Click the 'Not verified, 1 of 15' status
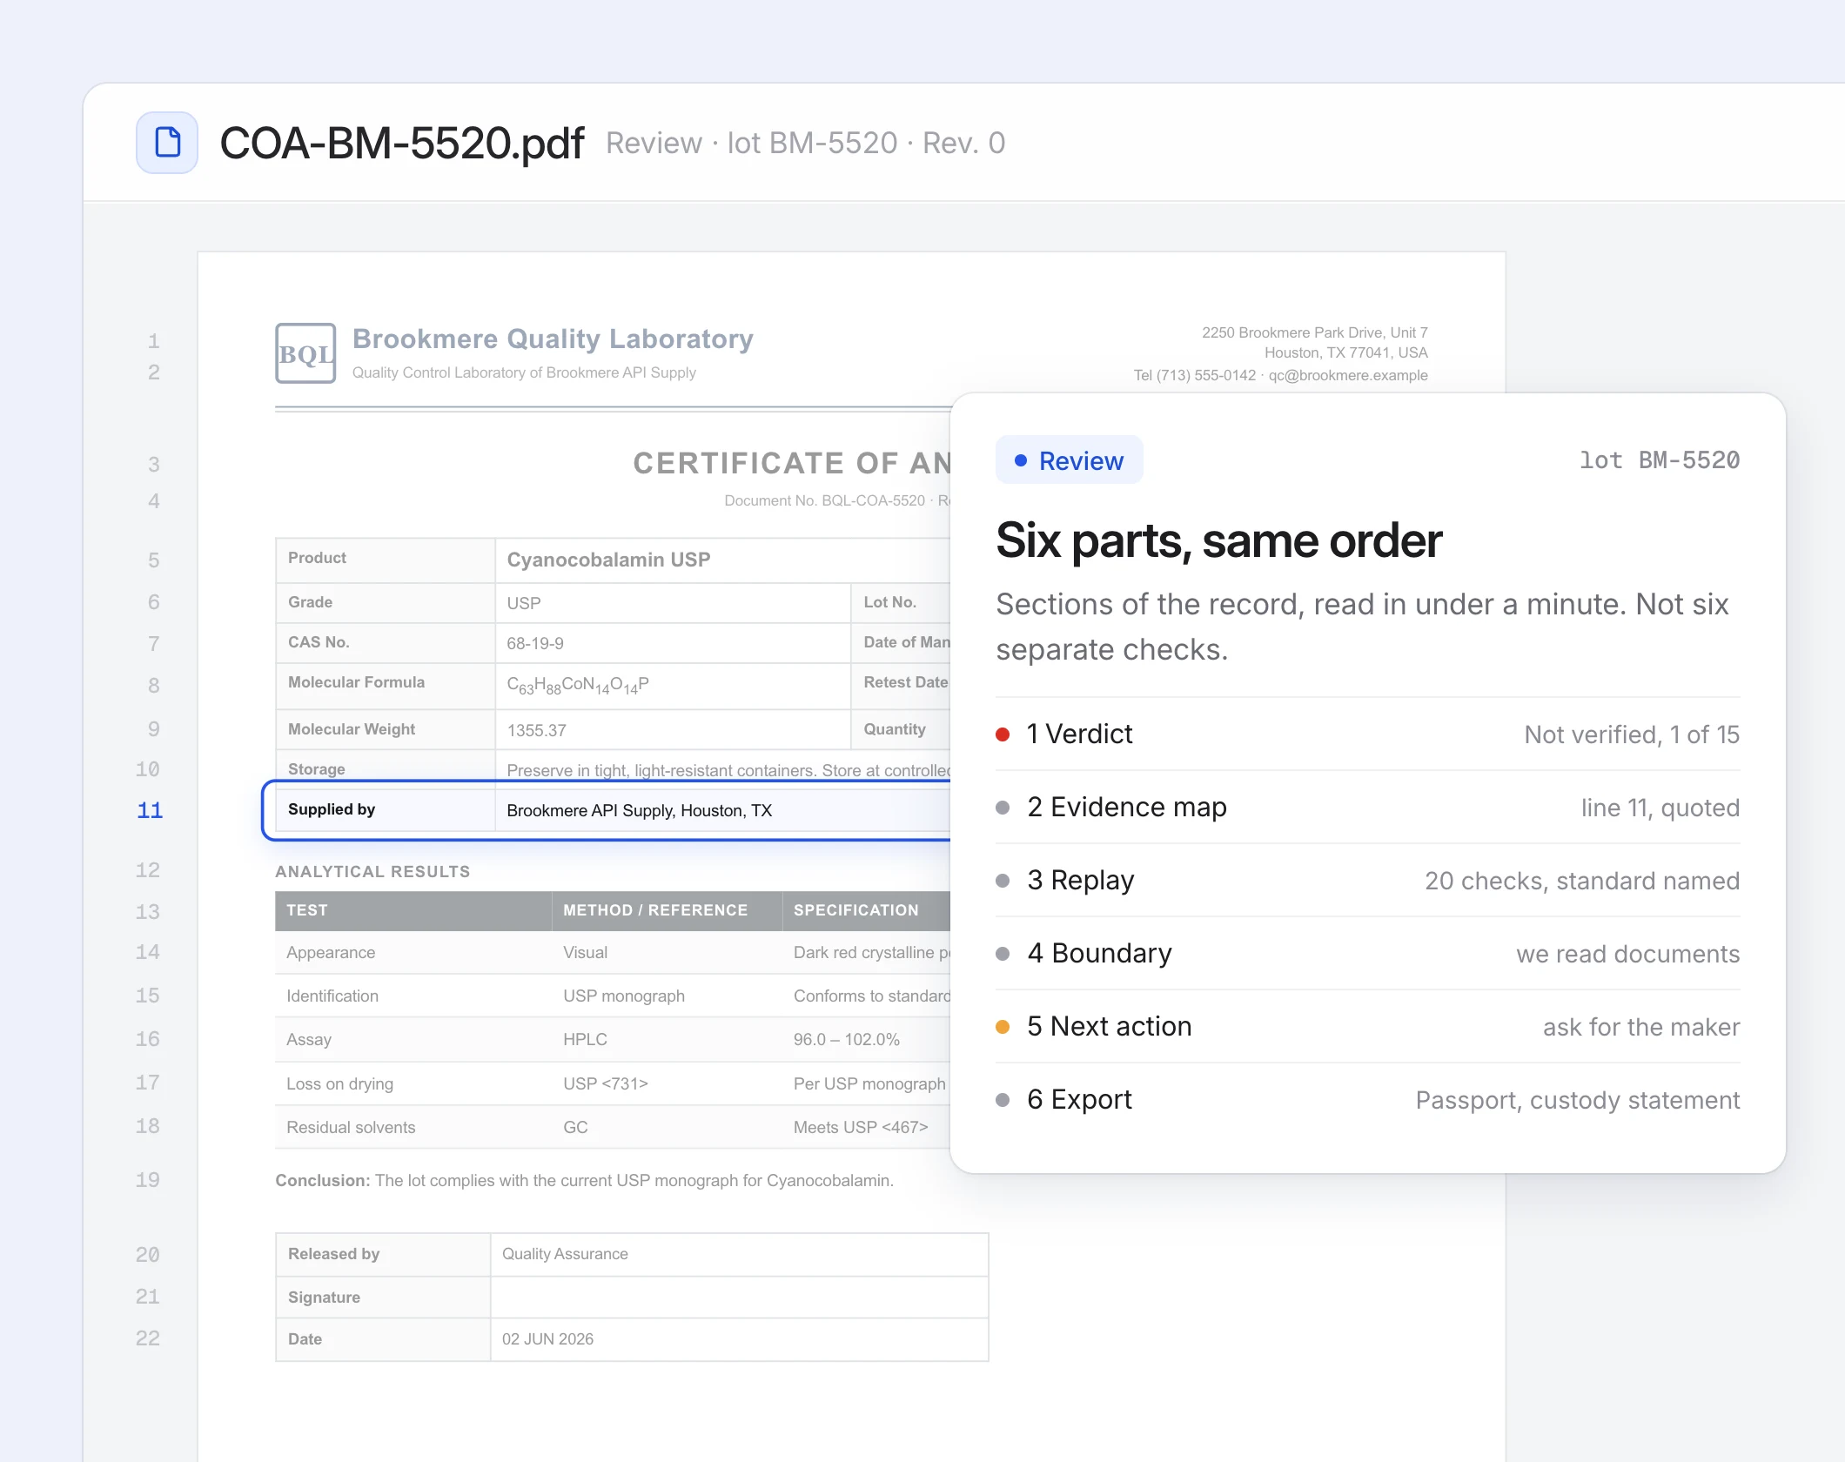This screenshot has height=1462, width=1845. tap(1631, 734)
